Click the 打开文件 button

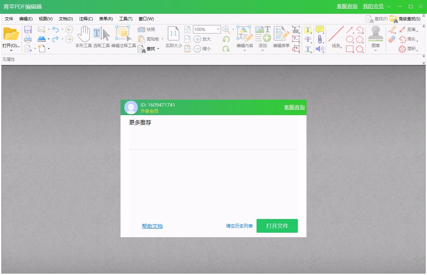[277, 226]
